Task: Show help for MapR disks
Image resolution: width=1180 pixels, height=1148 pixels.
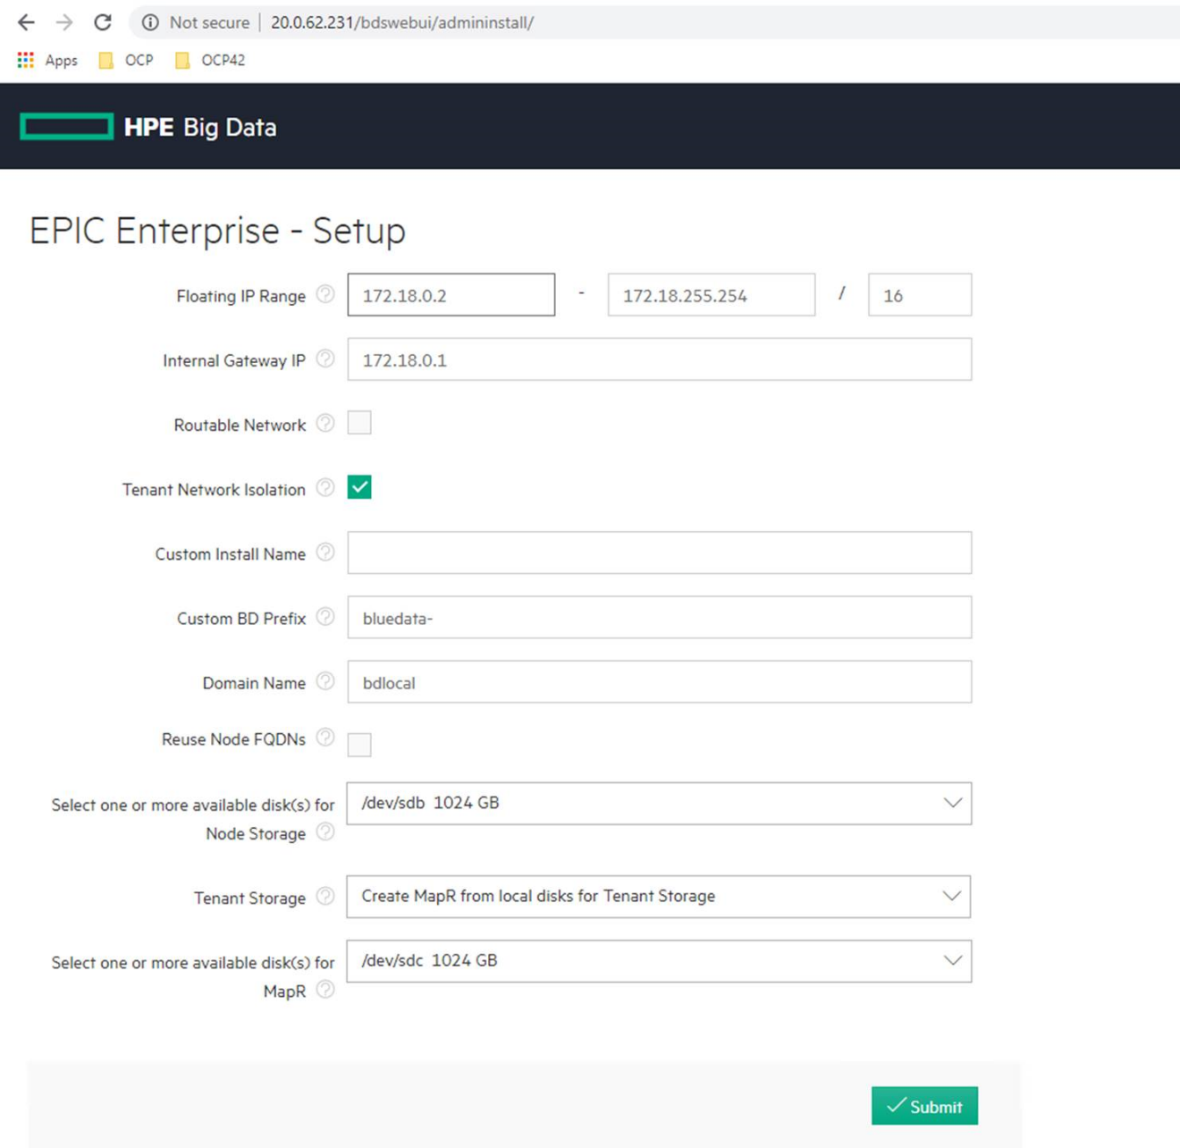Action: [325, 989]
